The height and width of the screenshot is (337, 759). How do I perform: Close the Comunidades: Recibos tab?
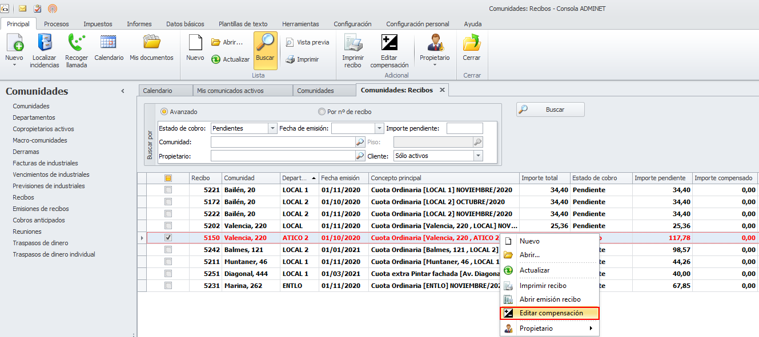coord(442,90)
